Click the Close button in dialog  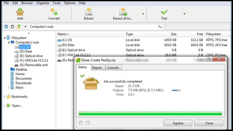pos(209,123)
